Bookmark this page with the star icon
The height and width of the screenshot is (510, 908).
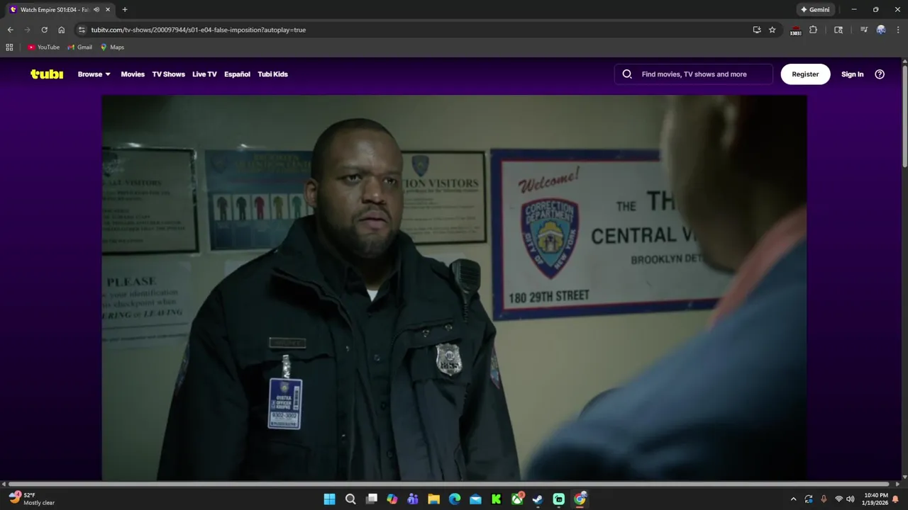pos(773,30)
